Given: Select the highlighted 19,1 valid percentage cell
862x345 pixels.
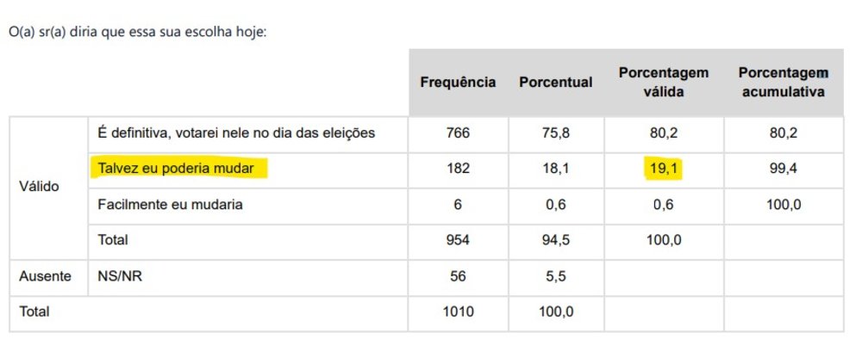Looking at the screenshot, I should tap(664, 169).
